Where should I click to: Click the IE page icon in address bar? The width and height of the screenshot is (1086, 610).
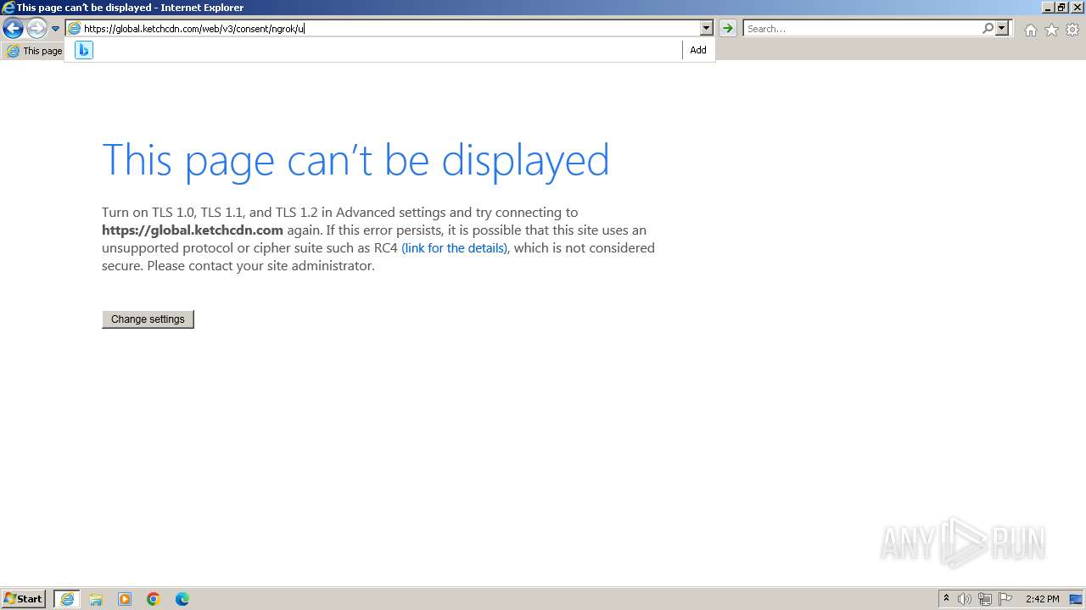click(75, 29)
